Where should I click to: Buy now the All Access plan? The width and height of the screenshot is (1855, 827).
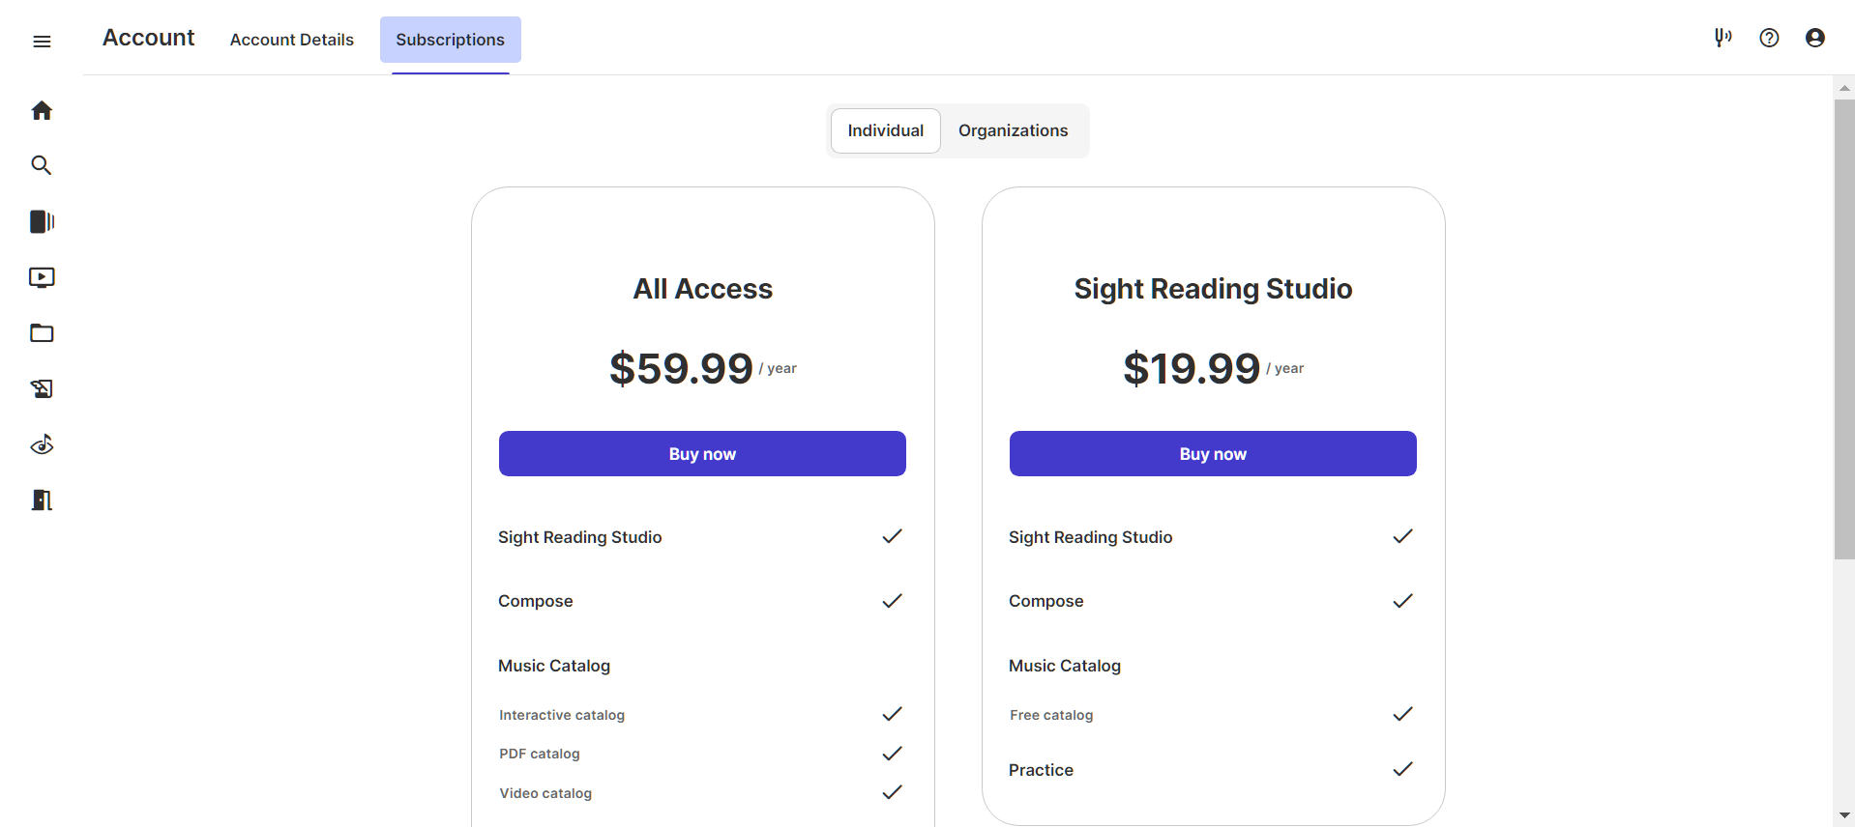702,454
